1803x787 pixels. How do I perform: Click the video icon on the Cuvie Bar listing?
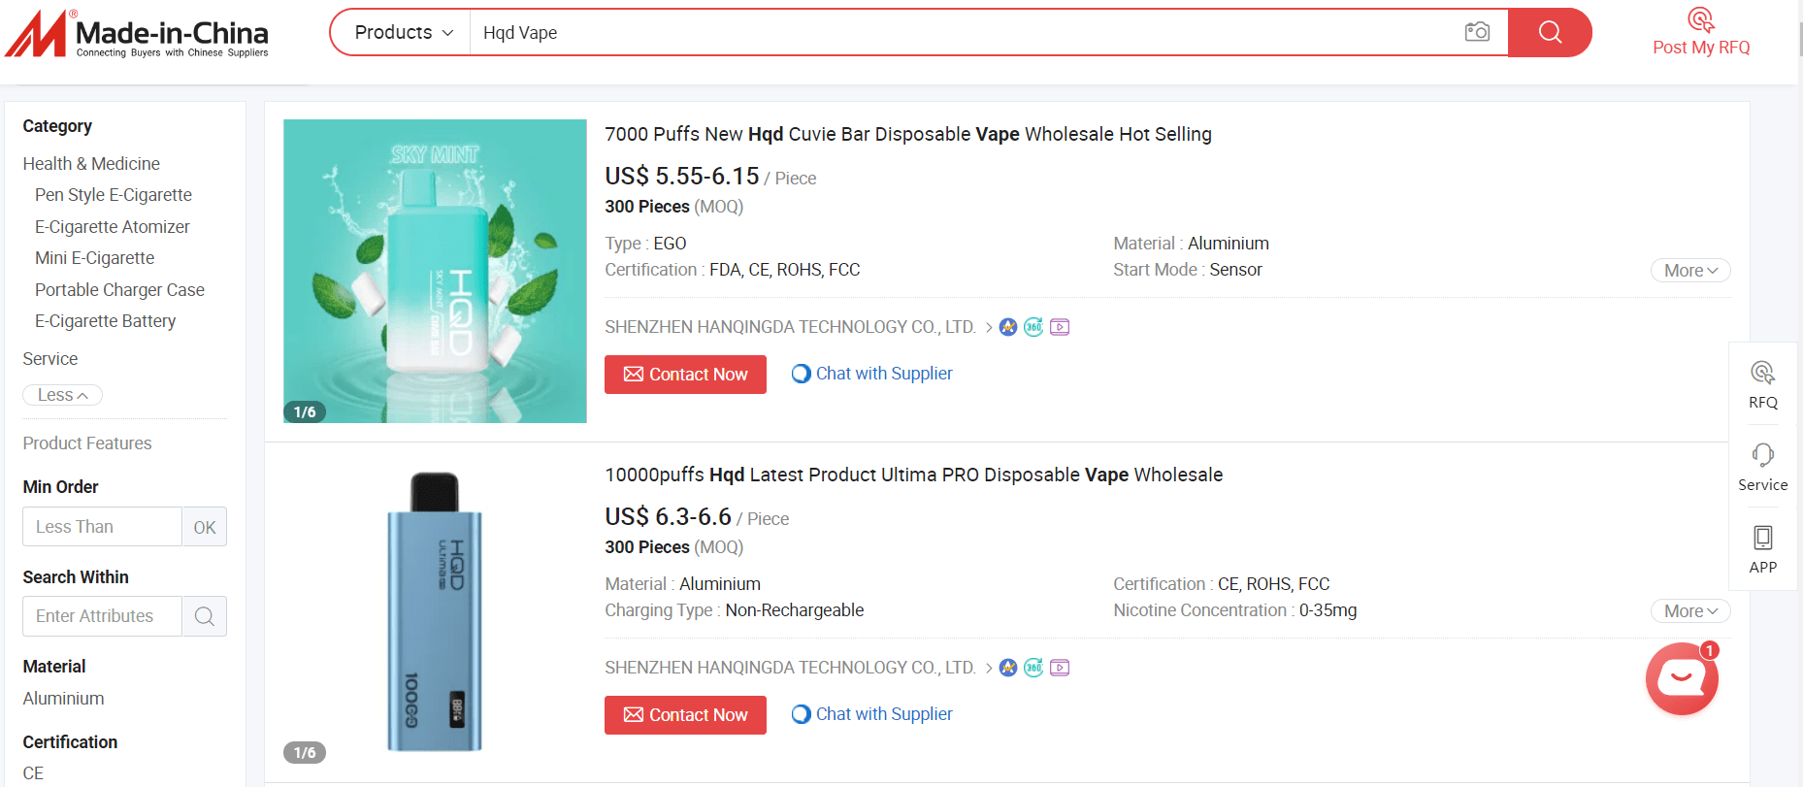[1060, 327]
